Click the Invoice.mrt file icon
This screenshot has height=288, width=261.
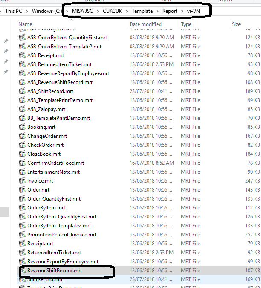point(22,181)
